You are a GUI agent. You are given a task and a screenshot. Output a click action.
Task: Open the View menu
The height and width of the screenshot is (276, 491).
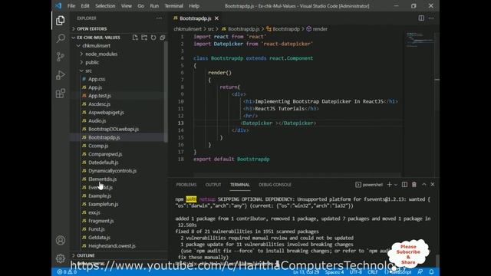[x=126, y=6]
